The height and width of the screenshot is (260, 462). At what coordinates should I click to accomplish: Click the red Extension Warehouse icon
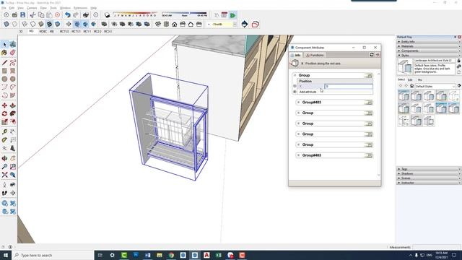pos(256,24)
